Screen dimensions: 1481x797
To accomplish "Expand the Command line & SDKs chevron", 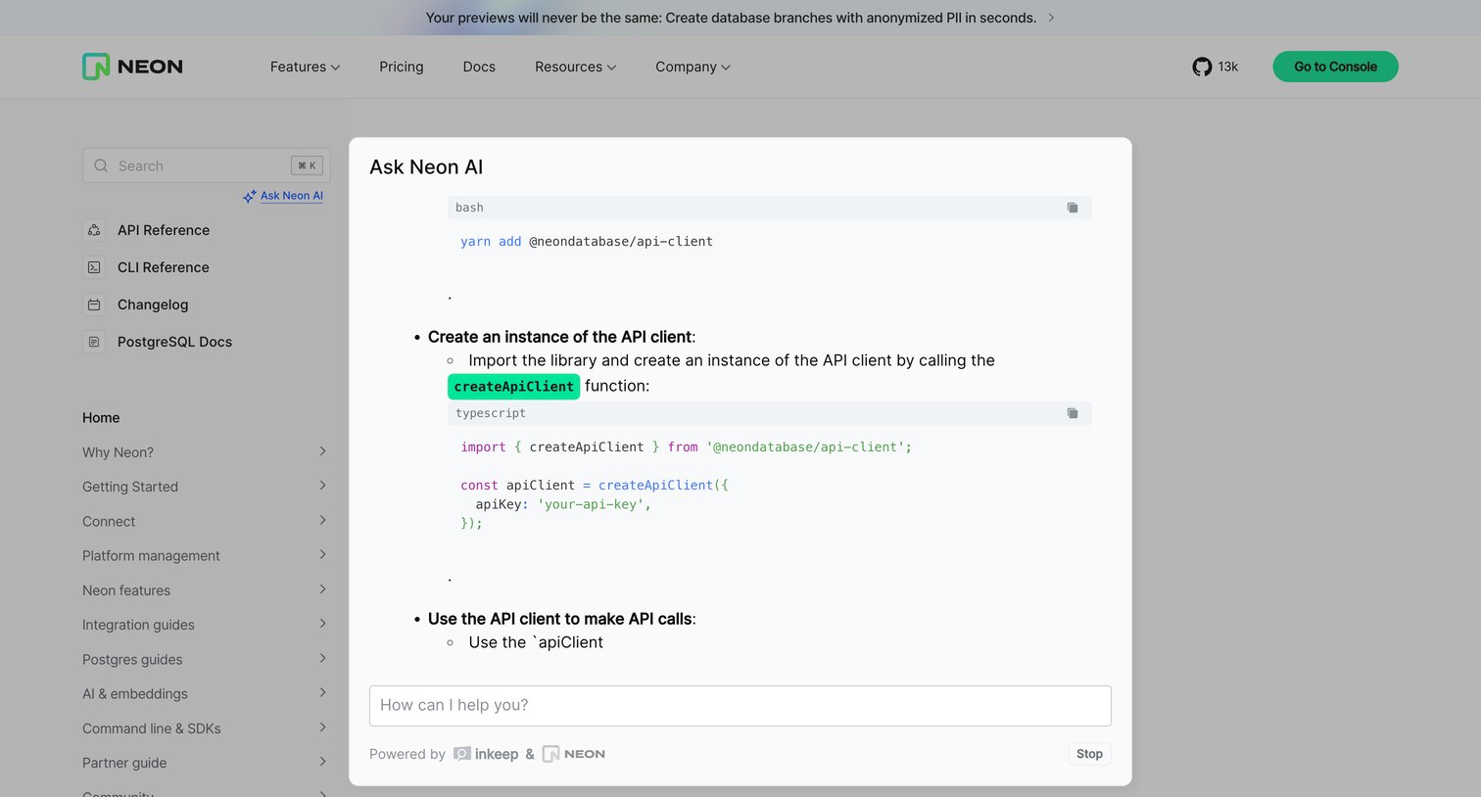I will pos(322,727).
